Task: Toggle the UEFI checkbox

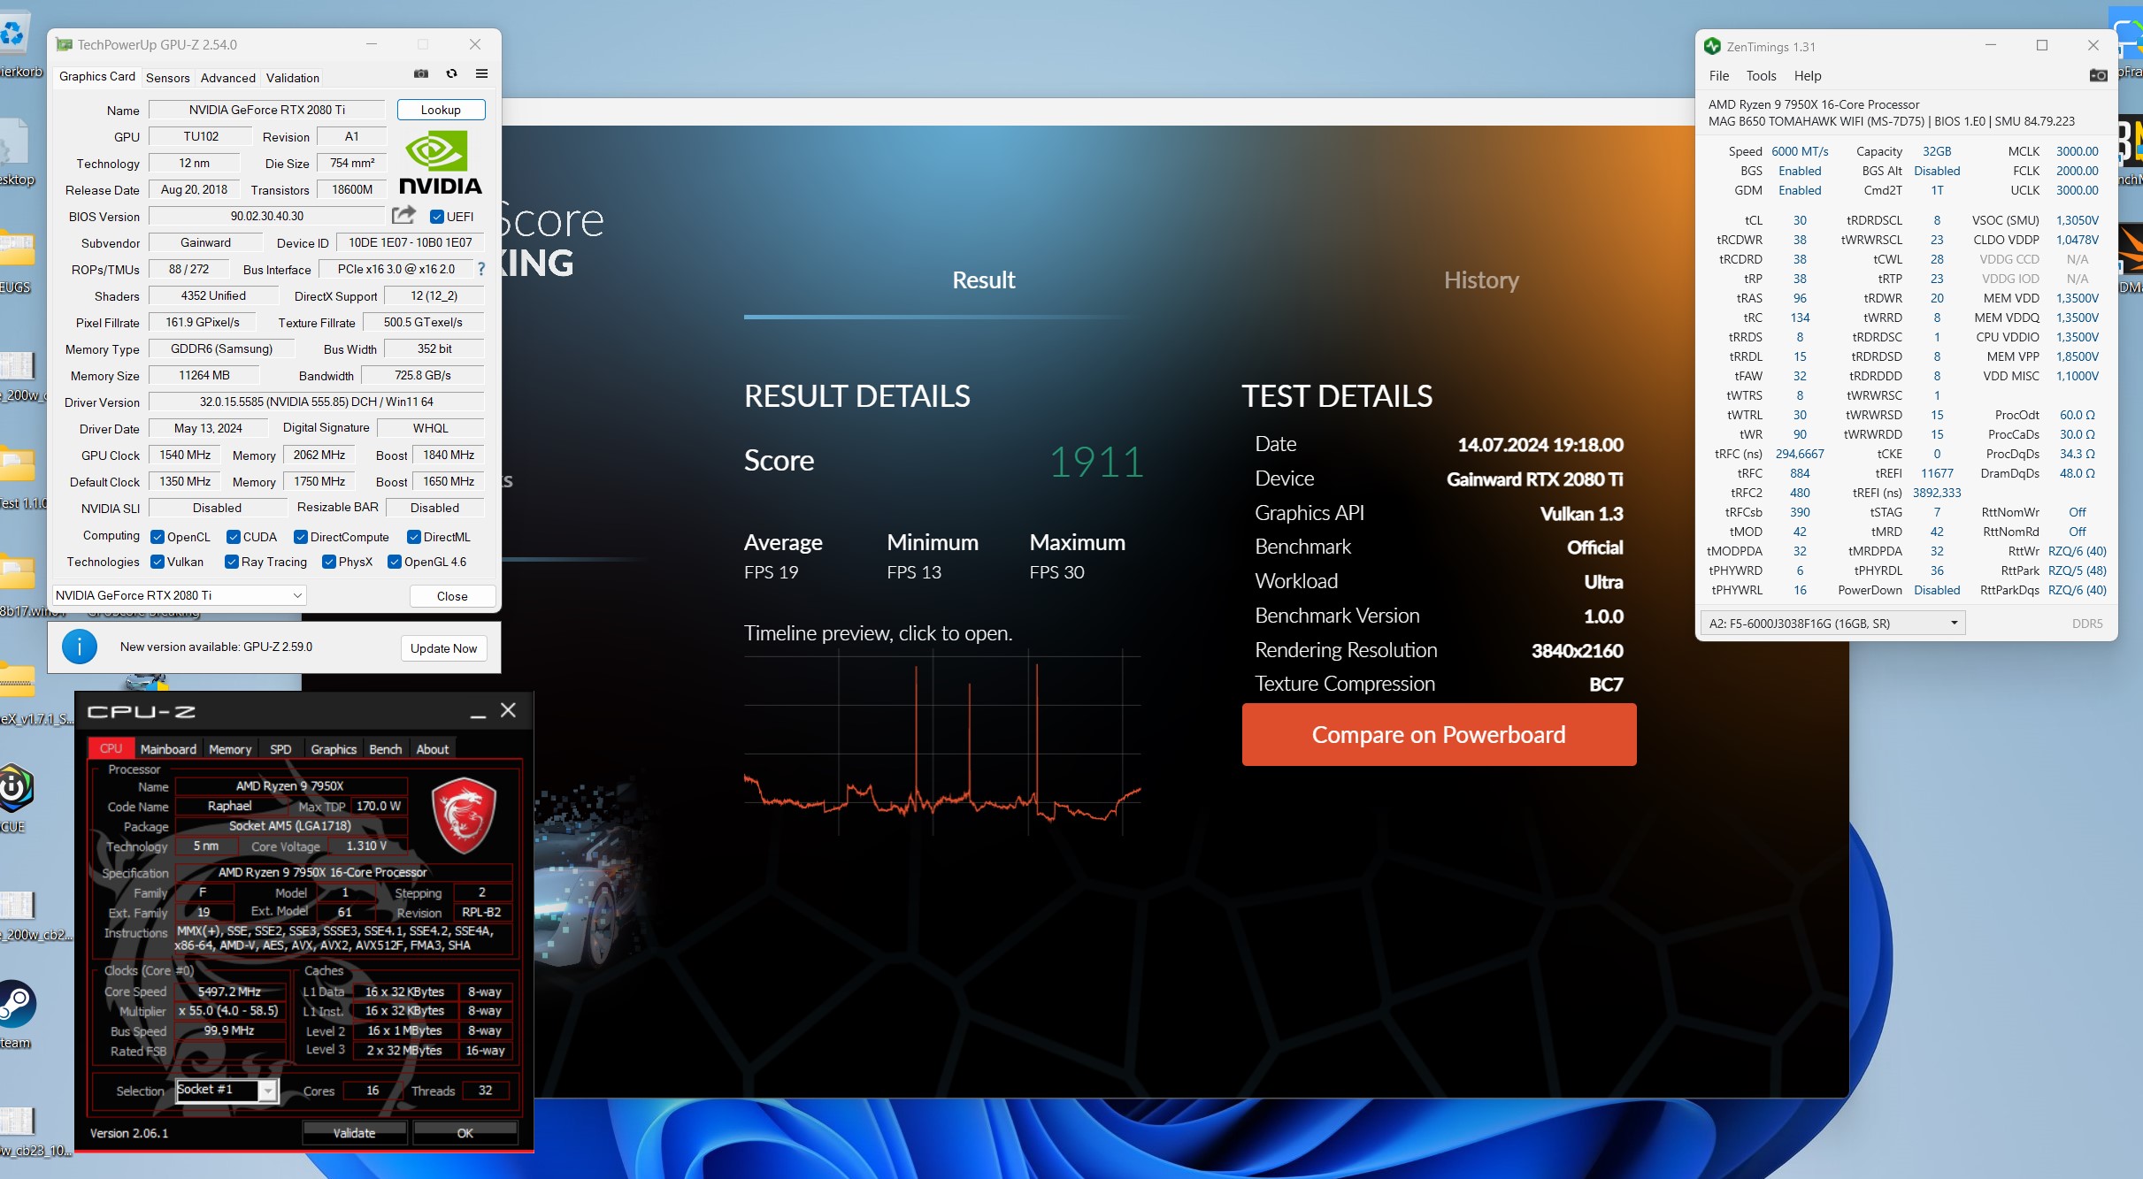Action: pos(436,217)
